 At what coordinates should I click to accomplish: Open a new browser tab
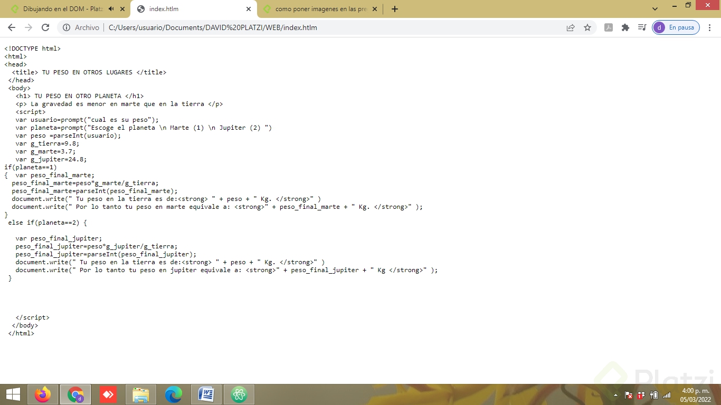point(395,9)
